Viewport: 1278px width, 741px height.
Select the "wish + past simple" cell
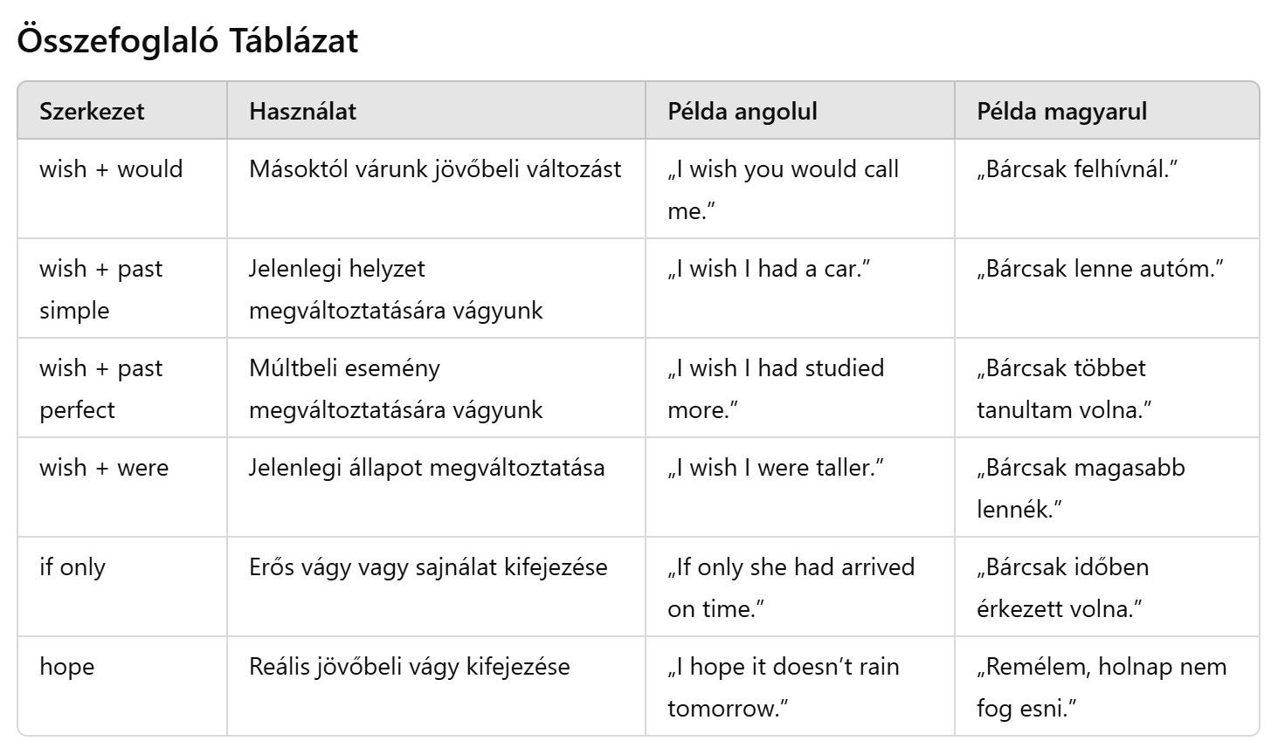[100, 289]
